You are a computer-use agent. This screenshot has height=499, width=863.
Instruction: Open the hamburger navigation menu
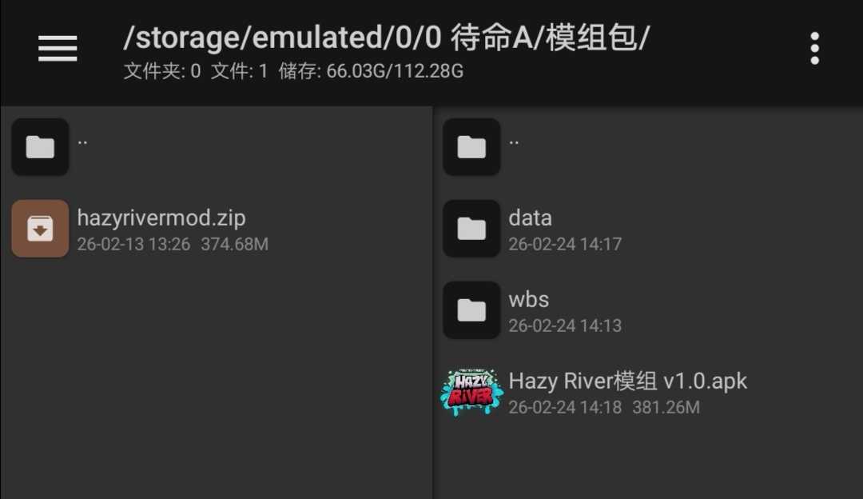[58, 49]
